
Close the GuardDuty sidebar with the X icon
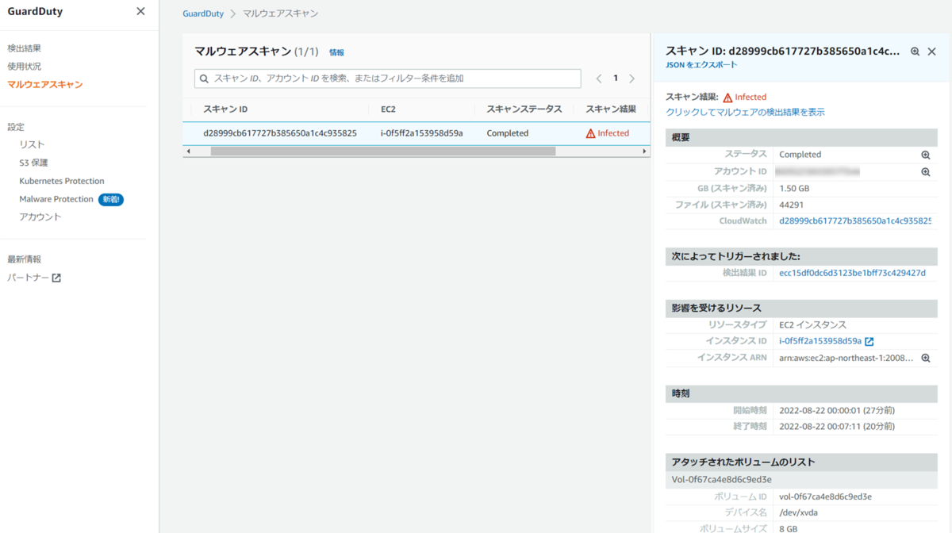point(140,11)
